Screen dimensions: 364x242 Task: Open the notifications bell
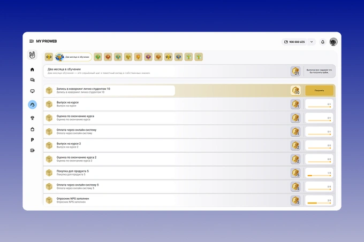323,42
